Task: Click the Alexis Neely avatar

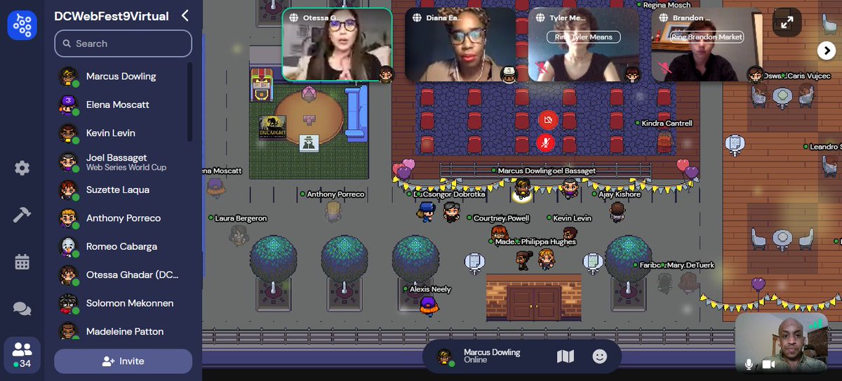Action: (x=428, y=306)
